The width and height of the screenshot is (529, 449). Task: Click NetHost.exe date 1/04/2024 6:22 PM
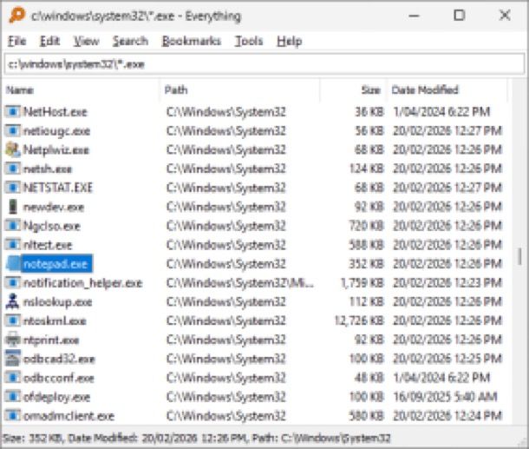[x=441, y=112]
